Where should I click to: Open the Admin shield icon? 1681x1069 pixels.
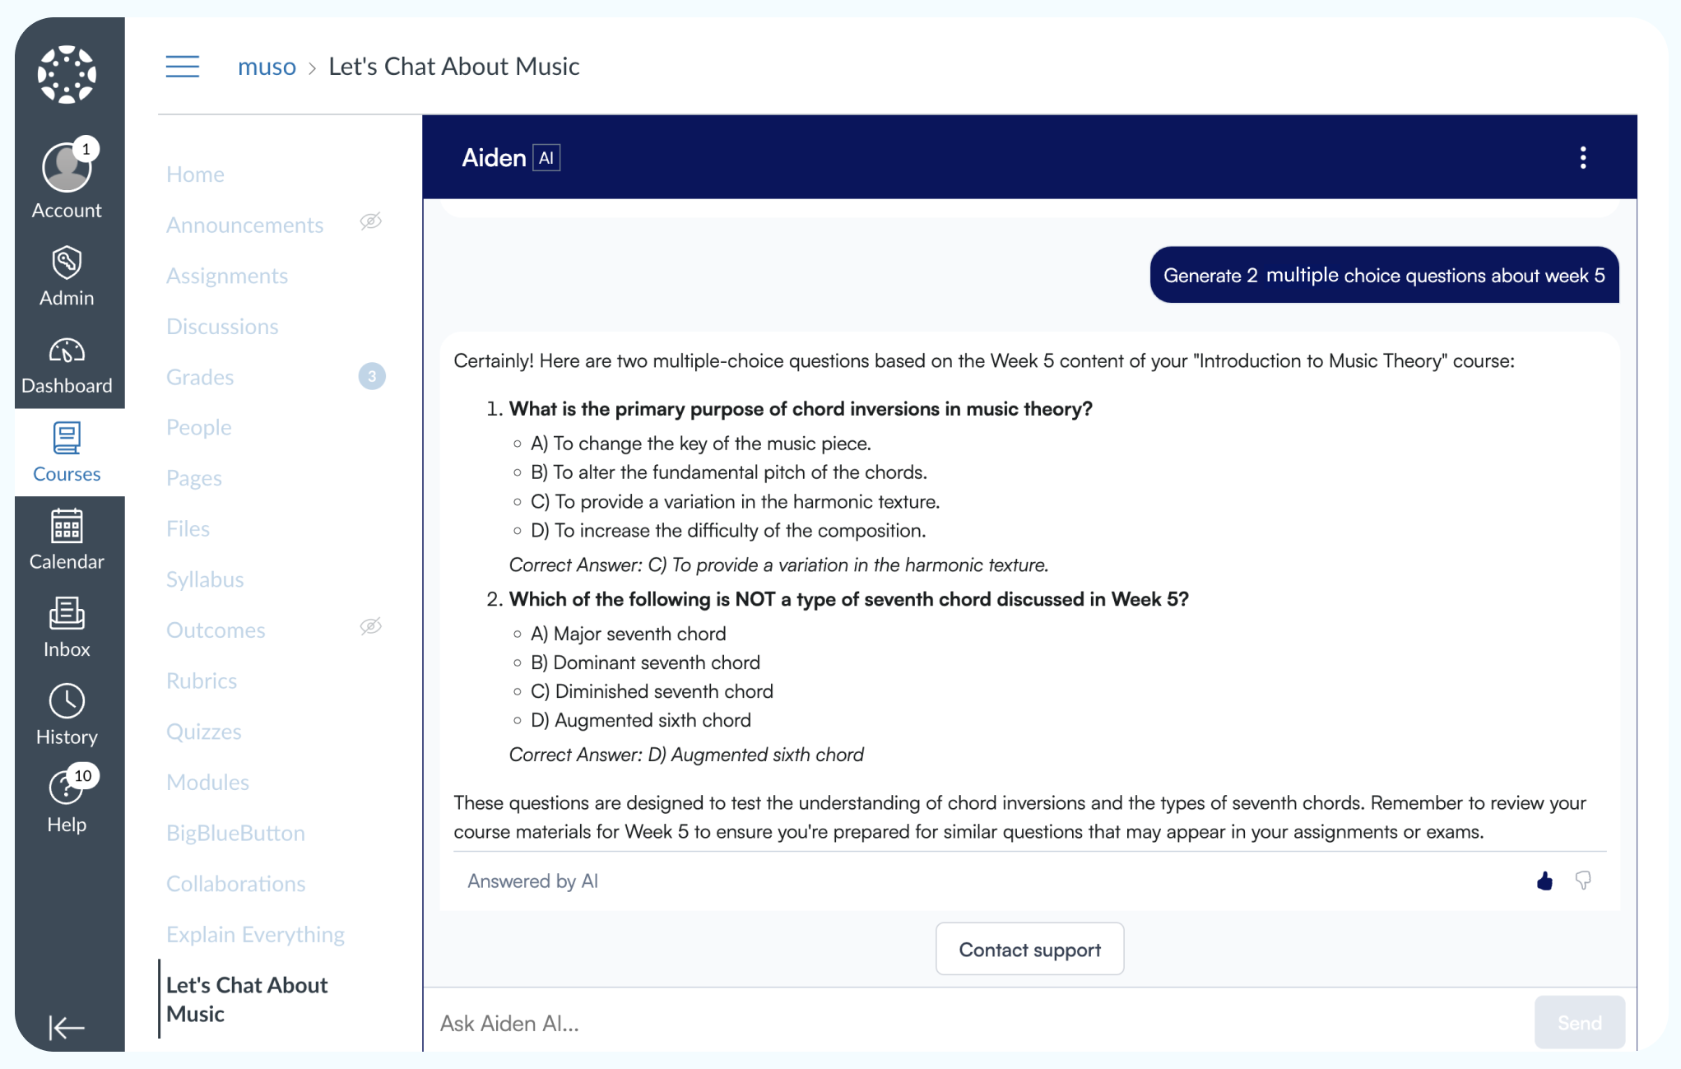pos(67,263)
